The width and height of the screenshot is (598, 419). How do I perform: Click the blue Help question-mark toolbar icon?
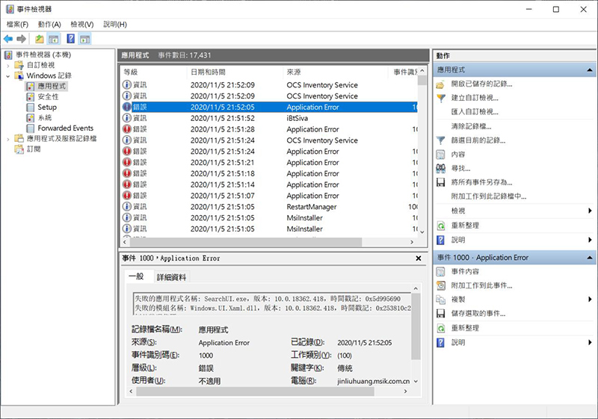click(x=70, y=39)
